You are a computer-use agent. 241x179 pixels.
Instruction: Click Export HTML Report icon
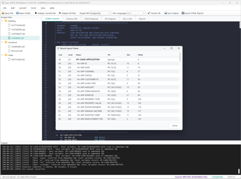183,13
